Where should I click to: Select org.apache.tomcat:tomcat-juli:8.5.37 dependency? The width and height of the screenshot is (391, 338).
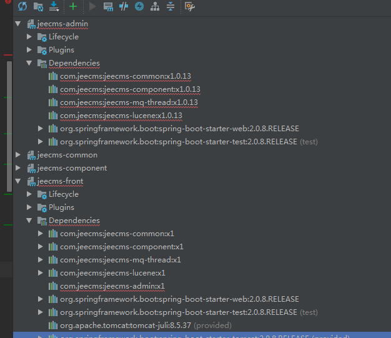coord(125,326)
